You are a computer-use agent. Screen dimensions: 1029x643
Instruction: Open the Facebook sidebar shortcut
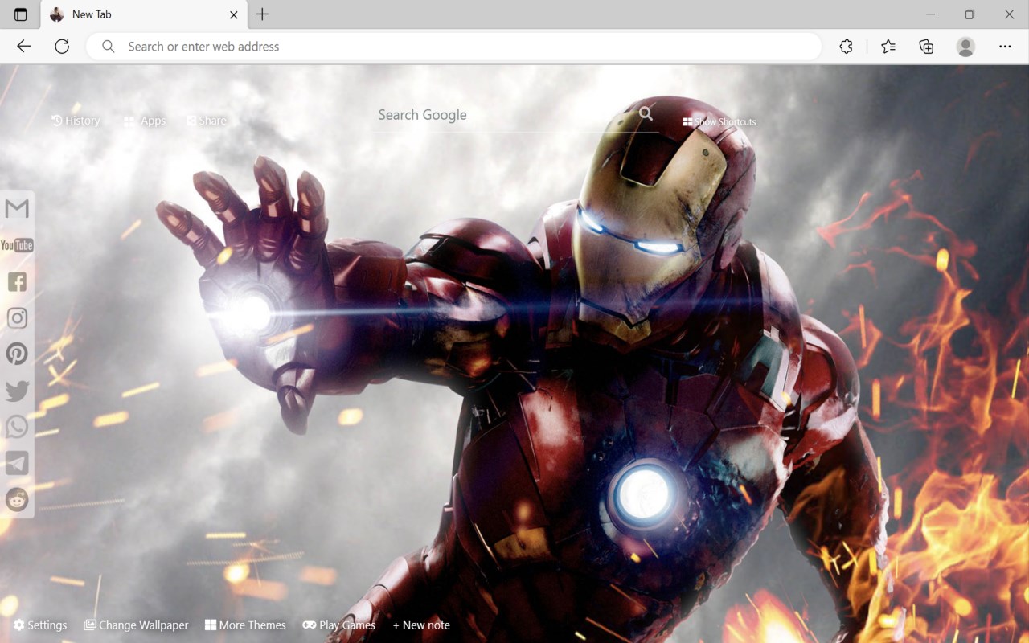[17, 281]
